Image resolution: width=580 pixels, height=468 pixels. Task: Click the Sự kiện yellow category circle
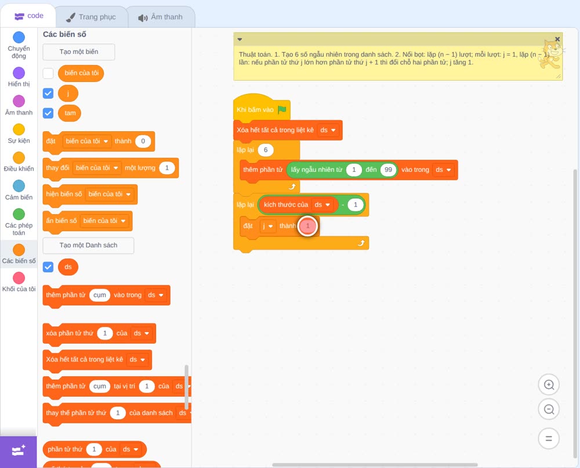pos(19,129)
